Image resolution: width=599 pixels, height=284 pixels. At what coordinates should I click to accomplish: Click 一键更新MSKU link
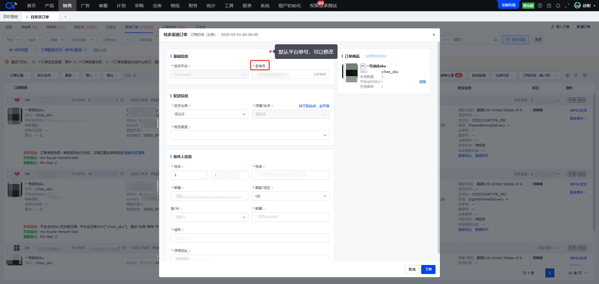(375, 56)
